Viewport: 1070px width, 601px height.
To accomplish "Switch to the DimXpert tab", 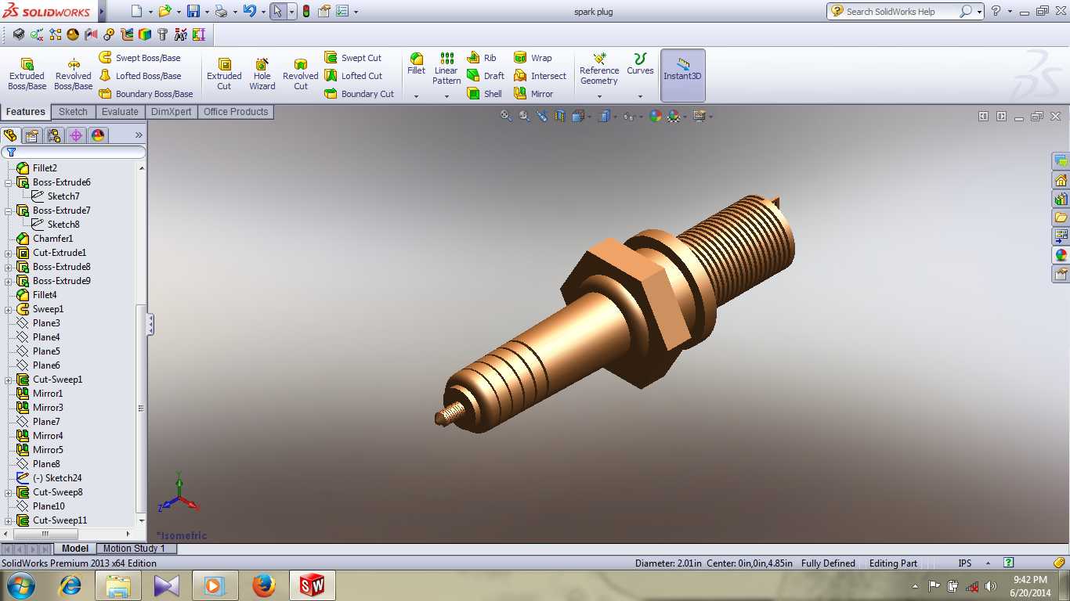I will (x=171, y=112).
